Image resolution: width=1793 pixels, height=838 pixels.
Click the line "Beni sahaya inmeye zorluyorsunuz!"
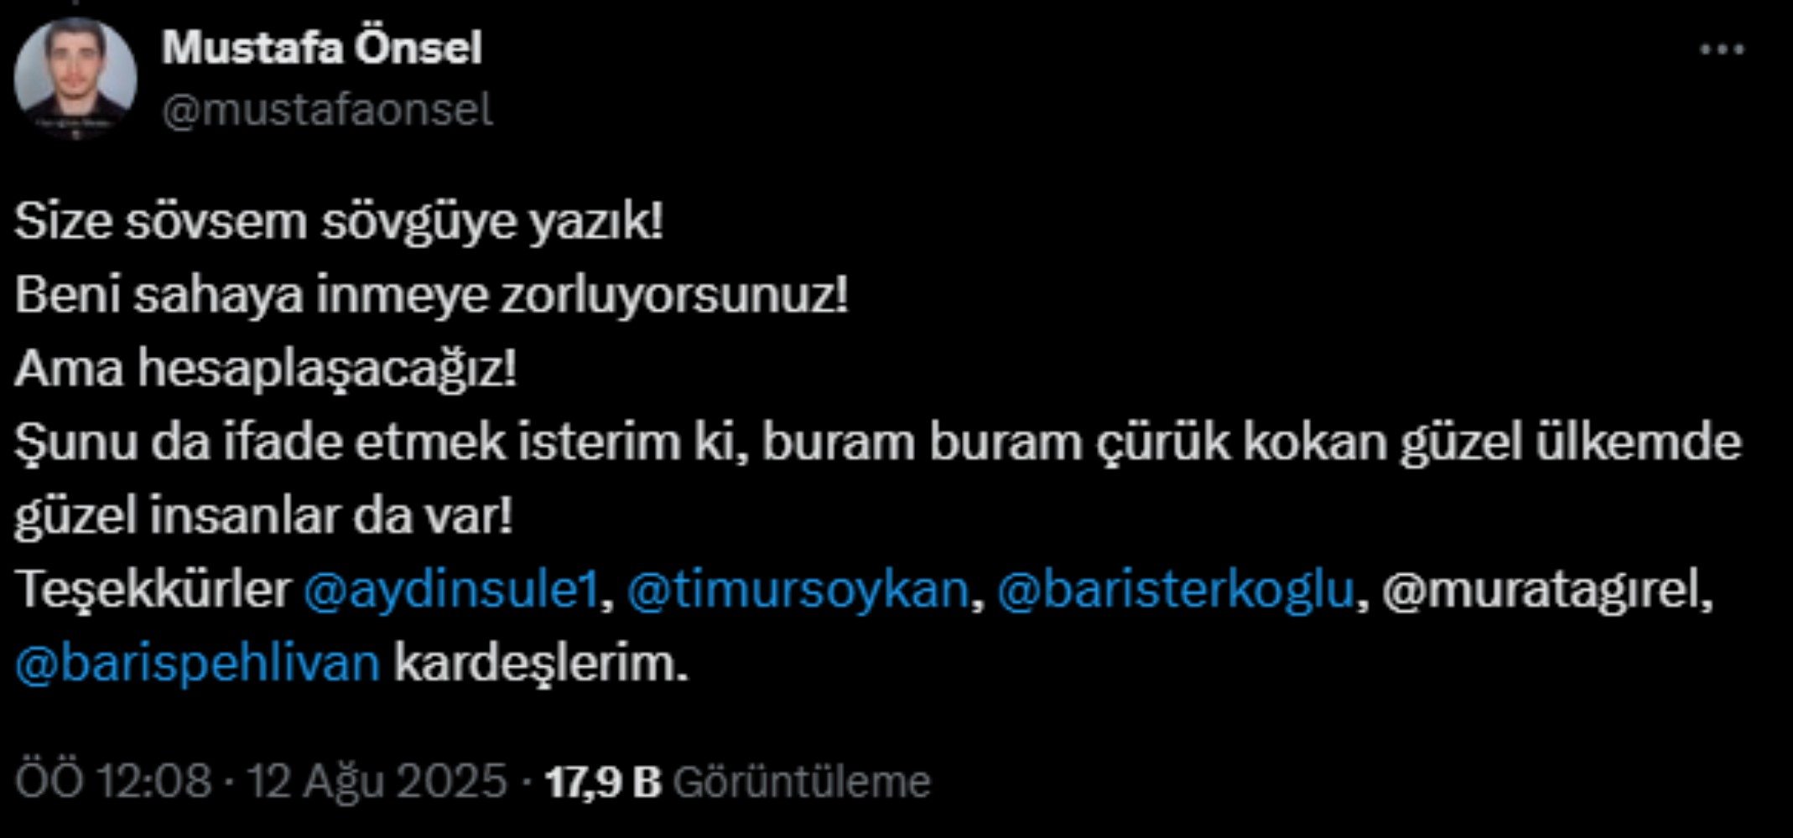pyautogui.click(x=431, y=295)
